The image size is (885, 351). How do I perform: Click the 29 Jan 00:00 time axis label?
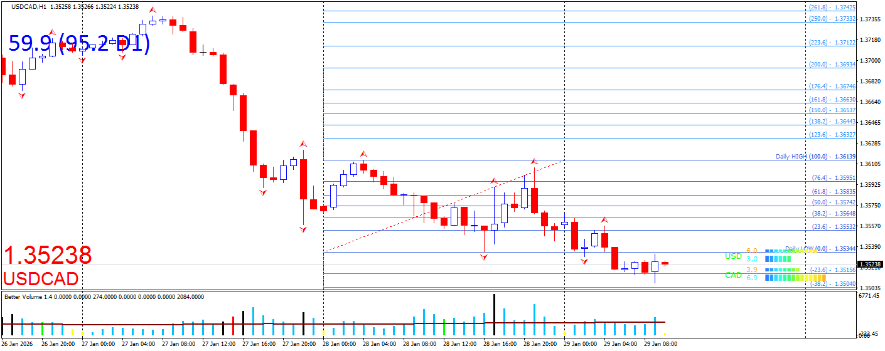[580, 344]
